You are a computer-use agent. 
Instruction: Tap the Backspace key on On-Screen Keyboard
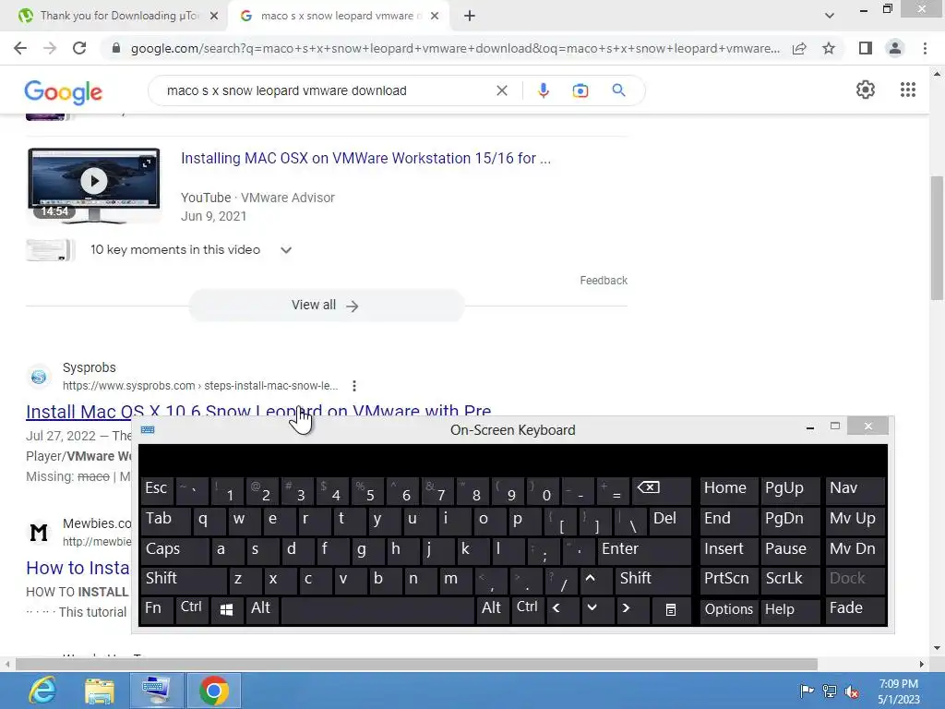[661, 491]
